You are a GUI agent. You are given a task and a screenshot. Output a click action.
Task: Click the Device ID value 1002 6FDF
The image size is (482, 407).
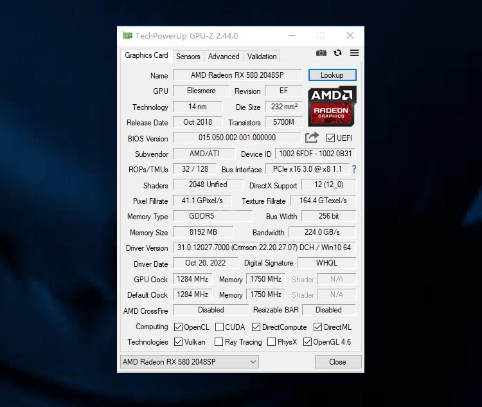[316, 154]
